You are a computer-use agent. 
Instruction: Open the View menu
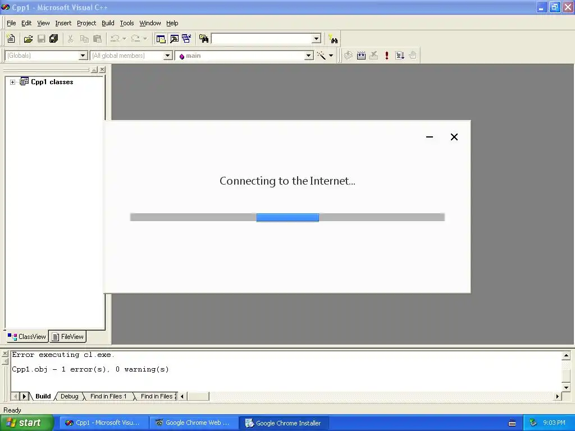[43, 23]
